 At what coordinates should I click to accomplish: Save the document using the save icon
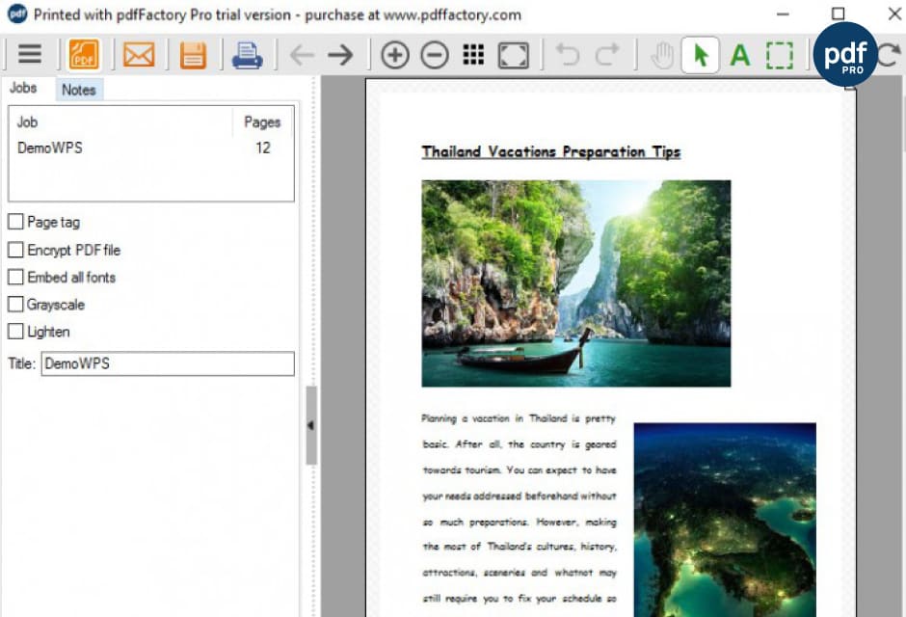(x=194, y=55)
